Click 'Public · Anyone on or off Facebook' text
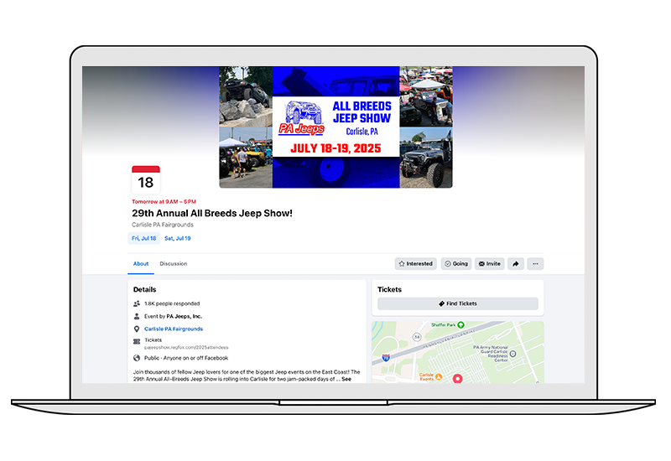 coord(186,358)
